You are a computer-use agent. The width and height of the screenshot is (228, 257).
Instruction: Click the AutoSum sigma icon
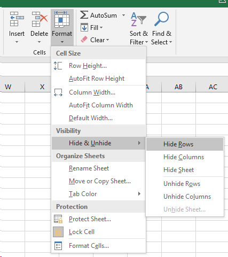pos(84,15)
